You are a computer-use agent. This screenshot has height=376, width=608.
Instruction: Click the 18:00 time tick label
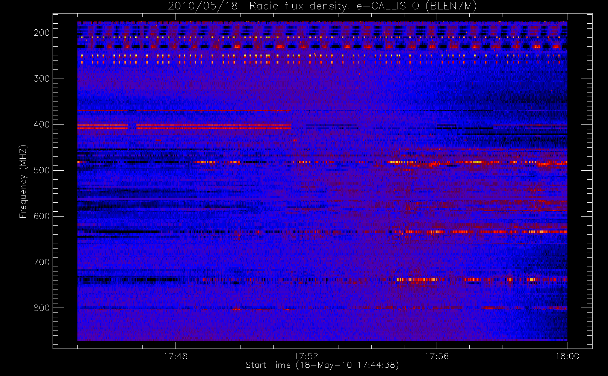click(567, 356)
